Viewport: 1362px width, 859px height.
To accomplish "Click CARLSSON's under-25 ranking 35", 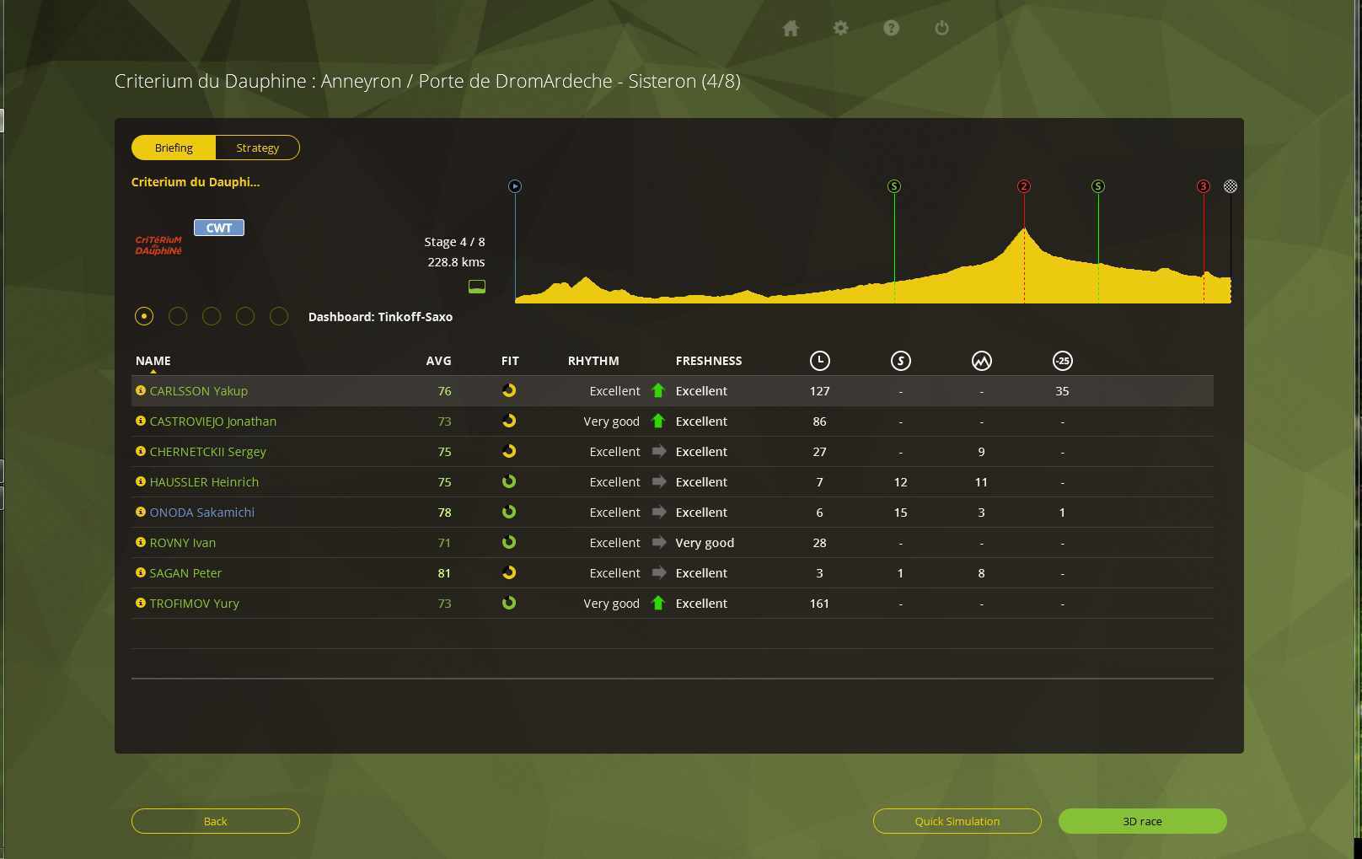I will (1062, 391).
